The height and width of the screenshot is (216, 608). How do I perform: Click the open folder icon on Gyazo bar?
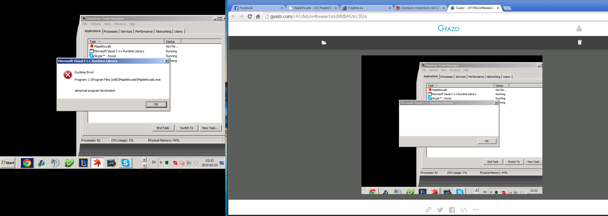coord(324,43)
